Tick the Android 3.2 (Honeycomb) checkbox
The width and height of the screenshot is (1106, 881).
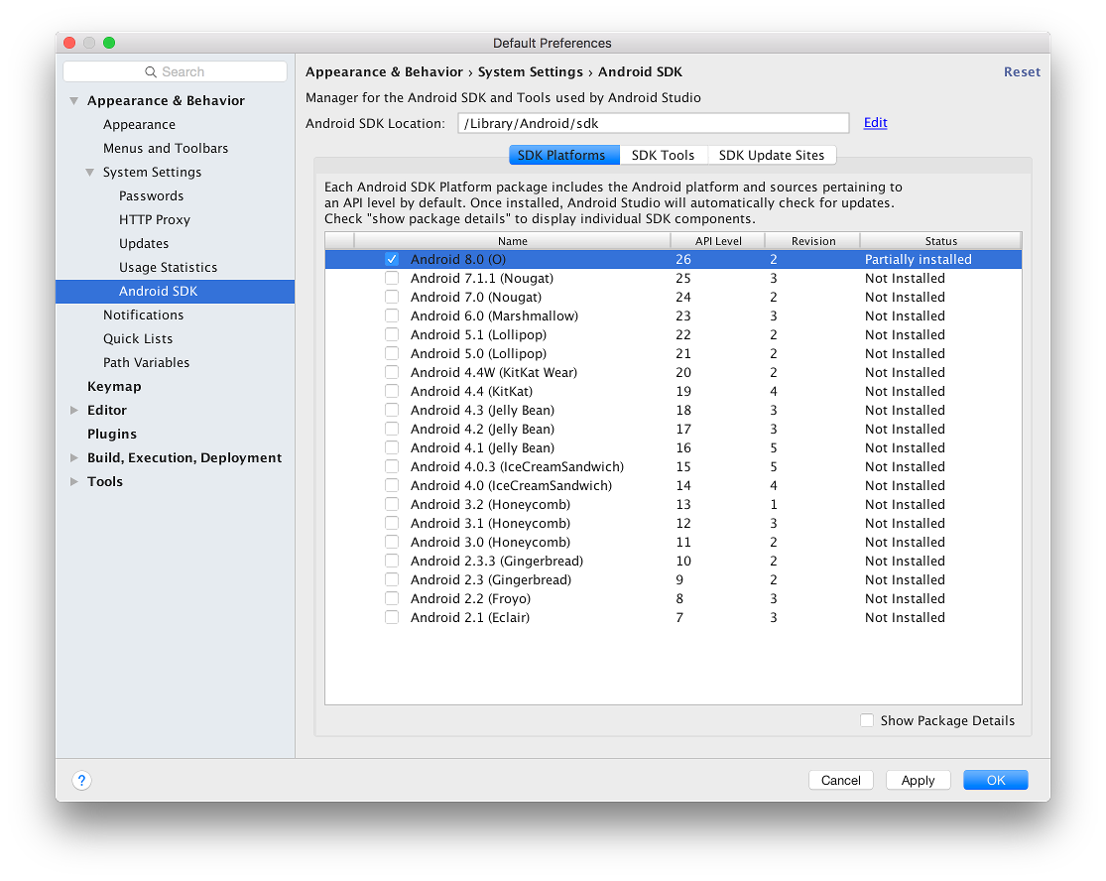(x=392, y=504)
